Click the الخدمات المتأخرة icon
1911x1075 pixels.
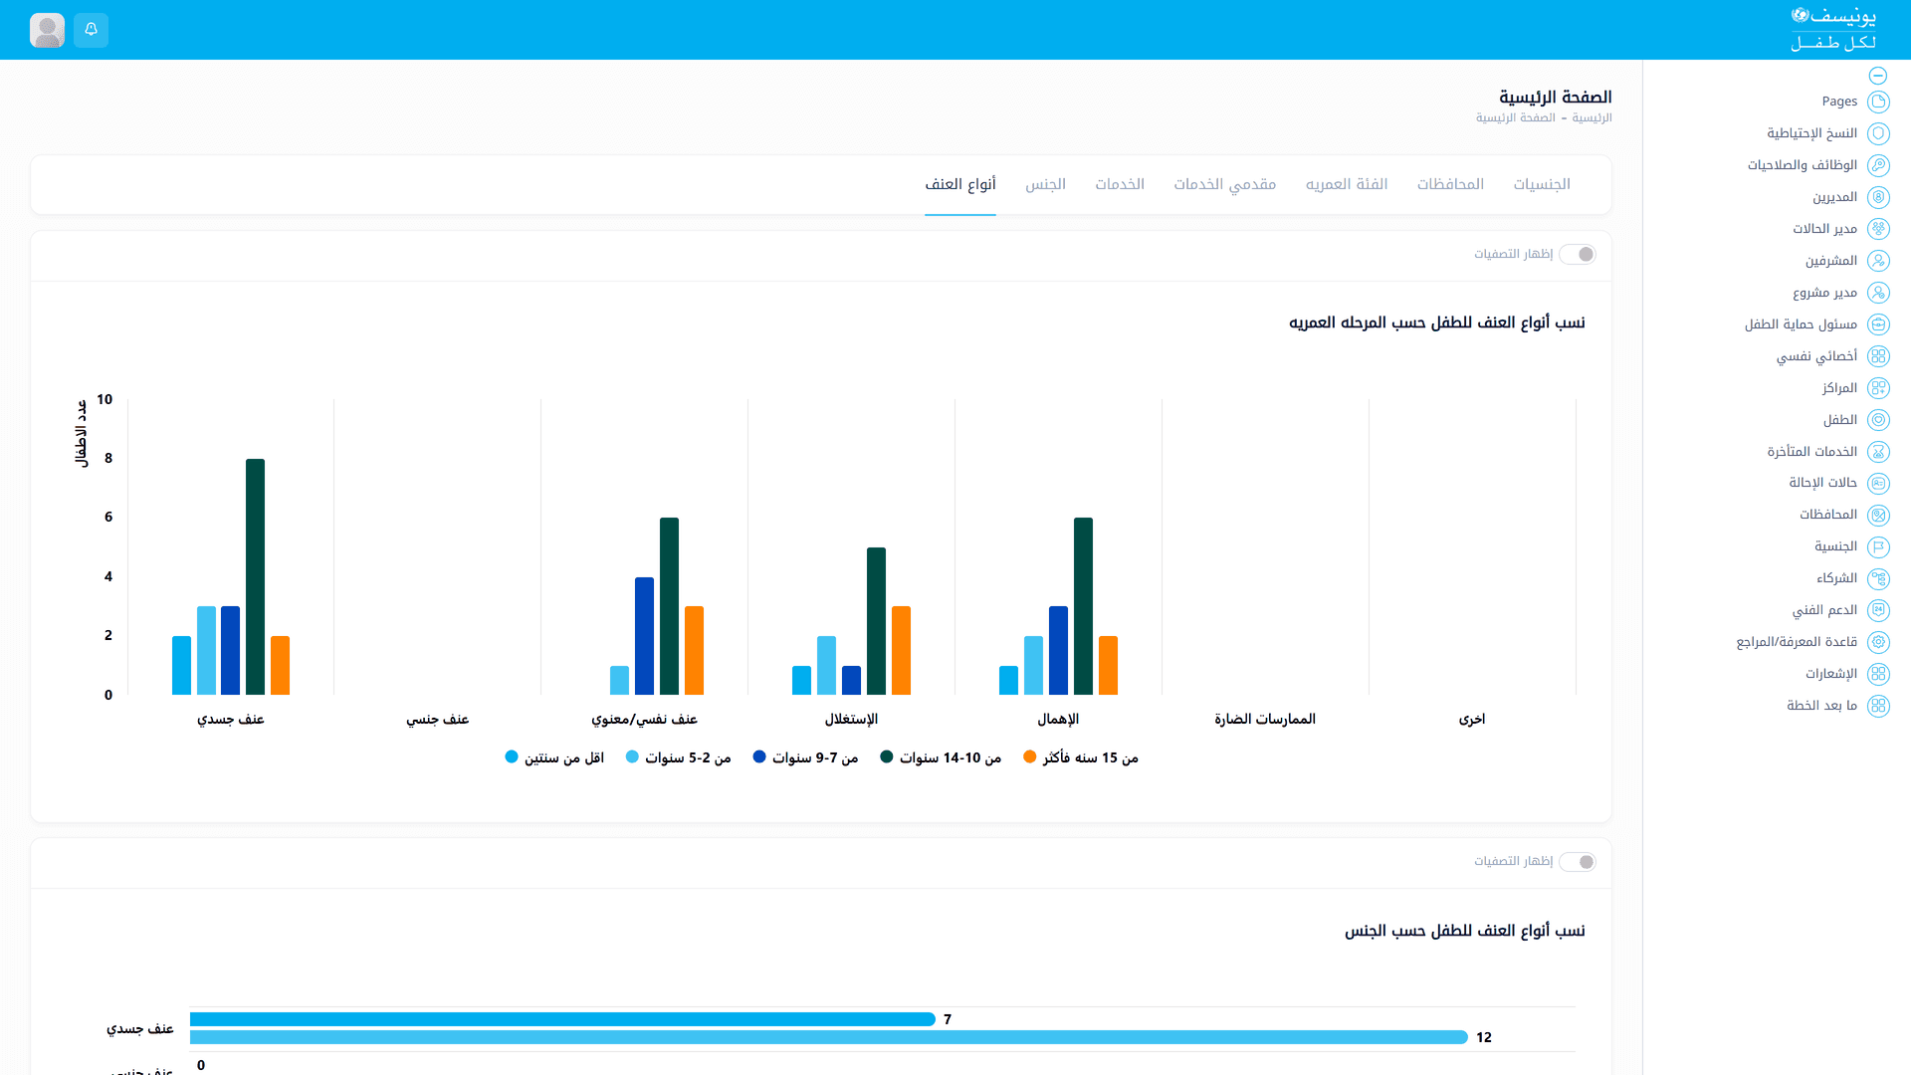pos(1878,452)
